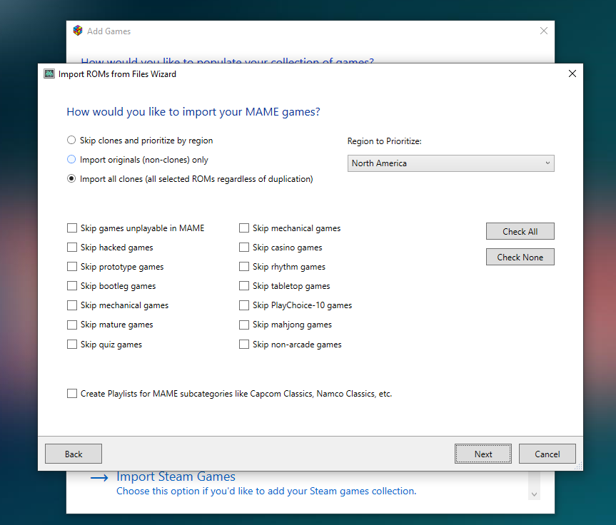Viewport: 616px width, 525px height.
Task: Cancel the import wizard
Action: [547, 454]
